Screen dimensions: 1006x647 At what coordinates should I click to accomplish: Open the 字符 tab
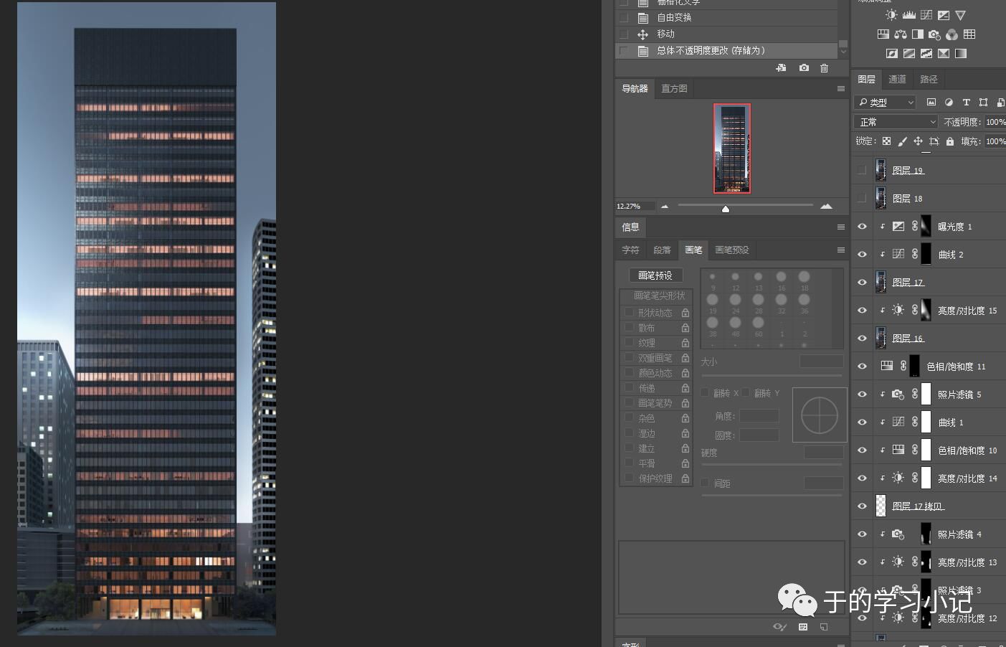coord(630,250)
